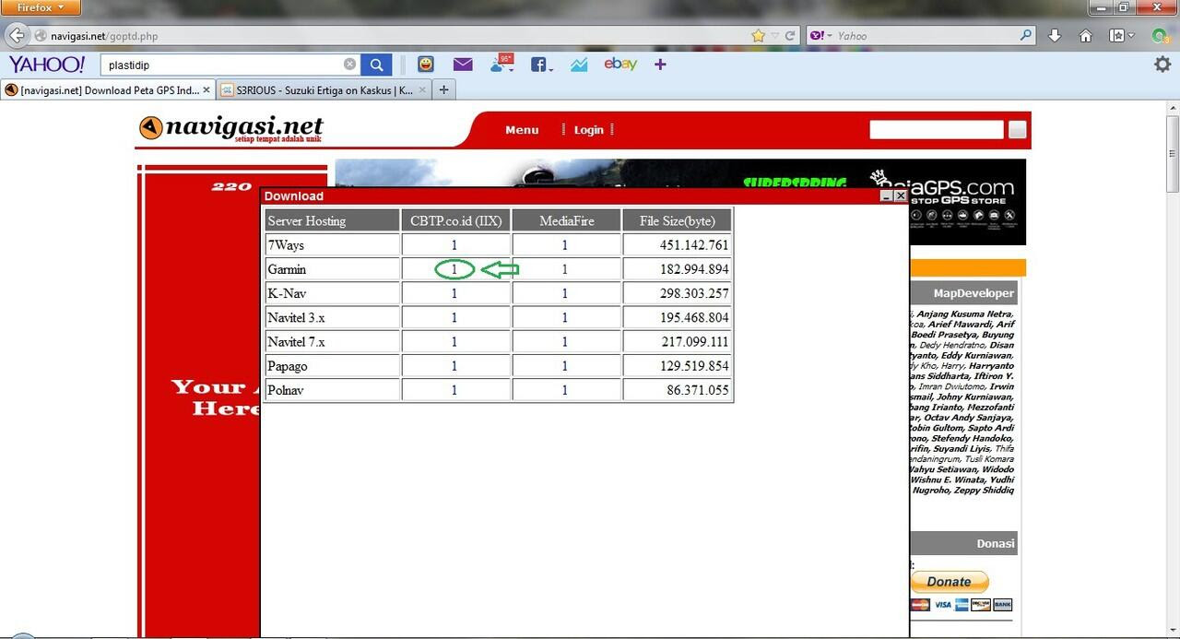
Task: Close the navigasi.net browser tab
Action: (206, 90)
